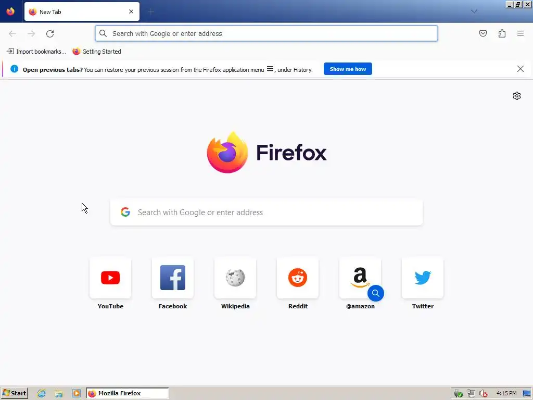The width and height of the screenshot is (533, 400).
Task: Click the page center Google search box
Action: click(266, 213)
